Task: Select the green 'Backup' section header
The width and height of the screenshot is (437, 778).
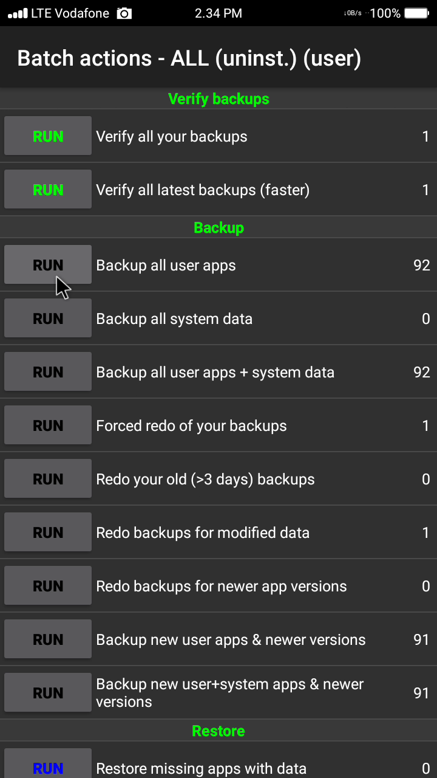Action: pos(218,228)
